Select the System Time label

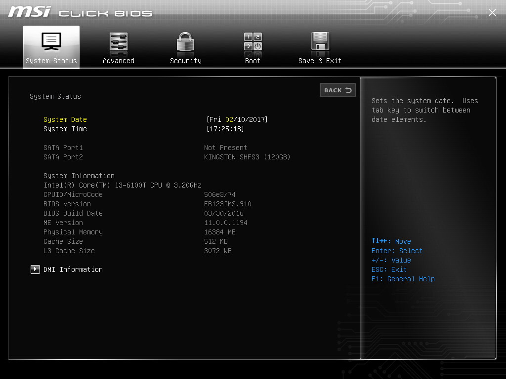point(65,129)
